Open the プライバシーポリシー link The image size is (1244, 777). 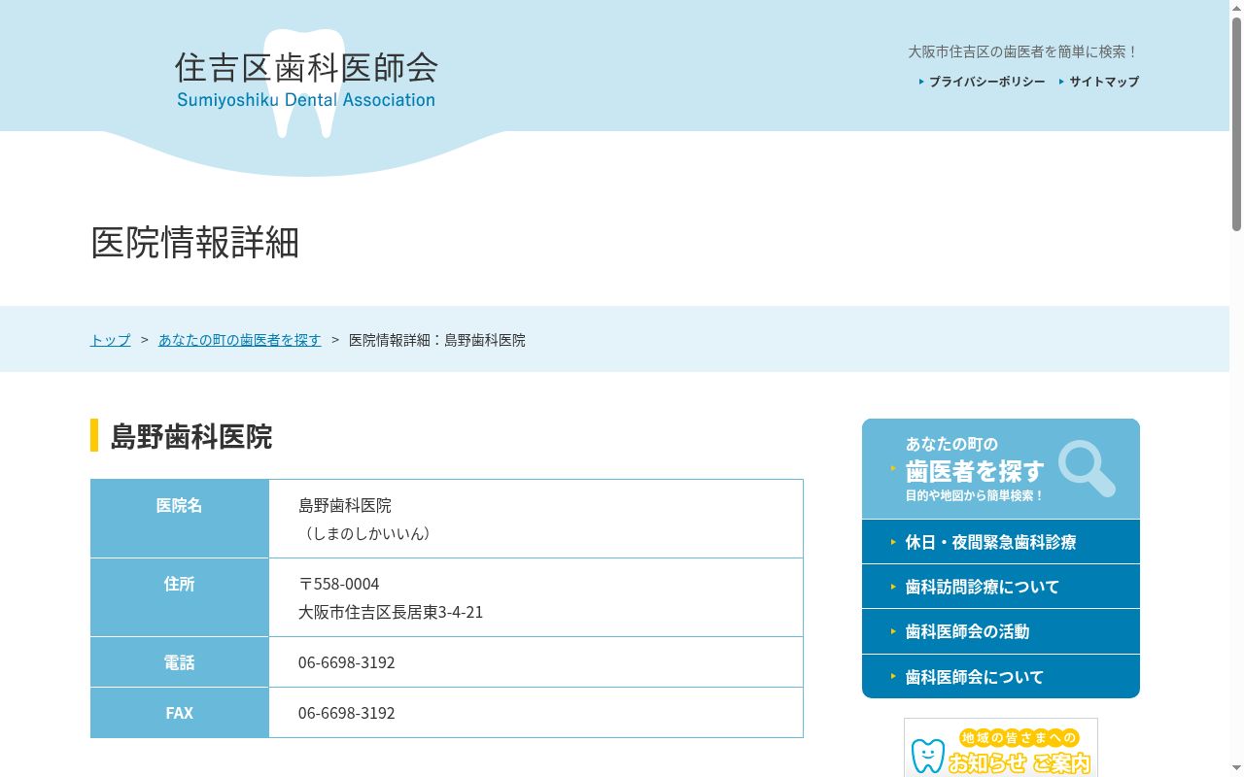click(x=986, y=82)
